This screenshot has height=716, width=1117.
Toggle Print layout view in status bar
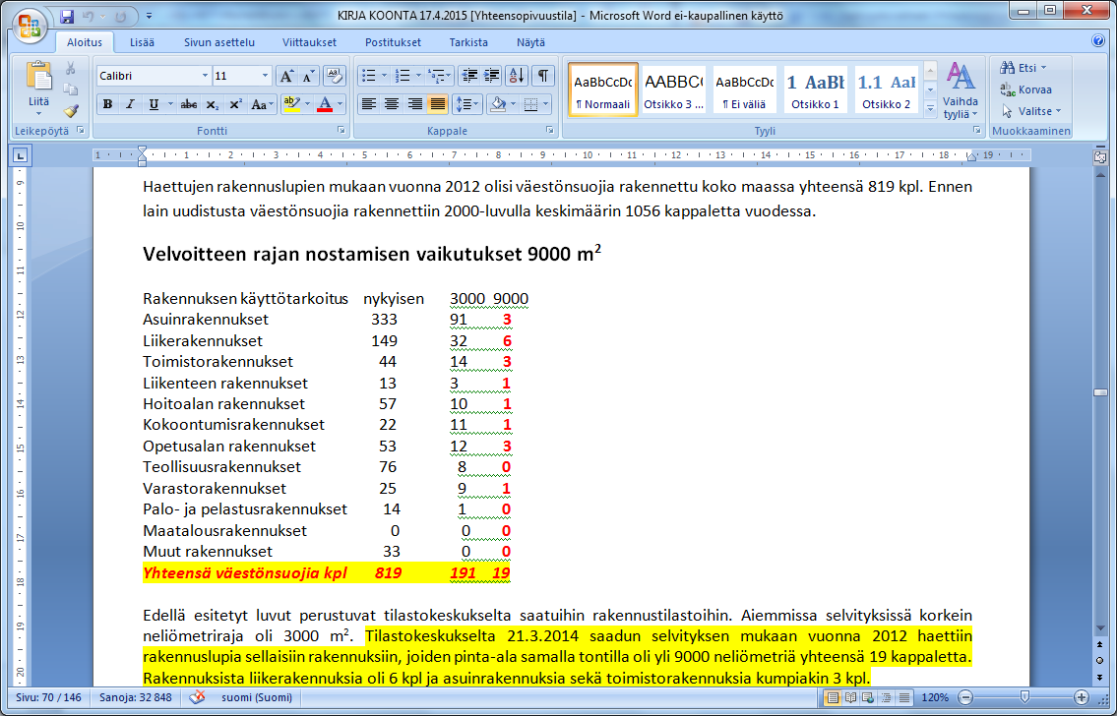832,697
